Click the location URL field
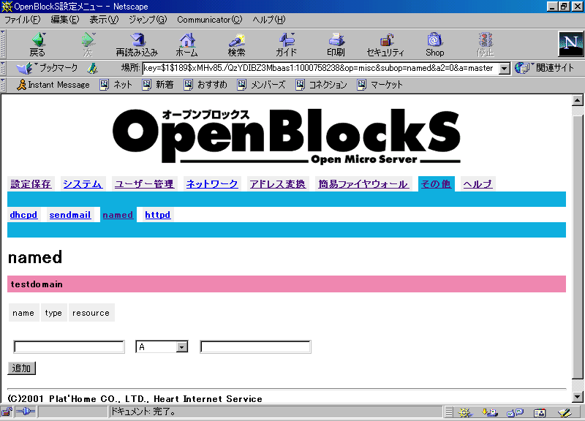The height and width of the screenshot is (421, 585). coord(320,68)
